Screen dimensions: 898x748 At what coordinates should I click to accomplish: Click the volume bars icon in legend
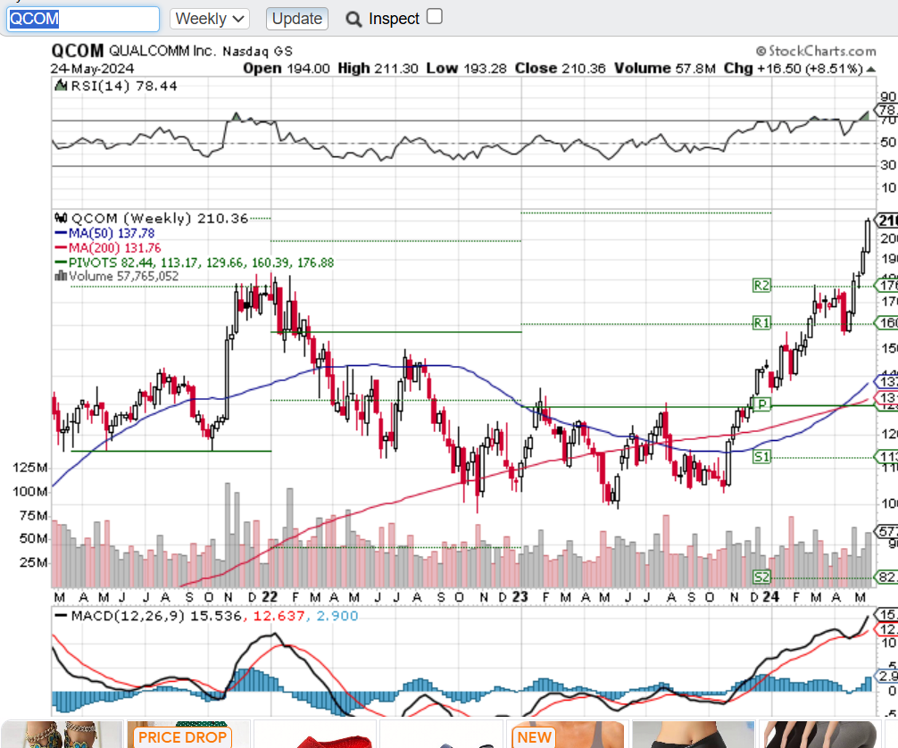pyautogui.click(x=60, y=276)
